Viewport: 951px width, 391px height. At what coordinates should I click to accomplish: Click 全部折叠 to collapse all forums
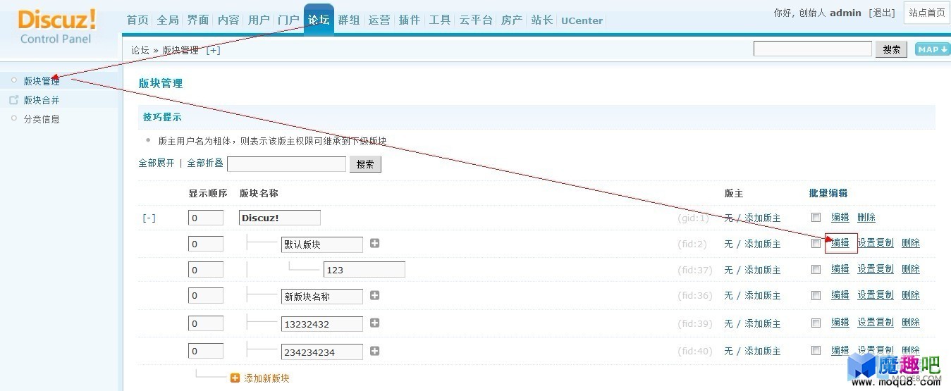(x=205, y=163)
